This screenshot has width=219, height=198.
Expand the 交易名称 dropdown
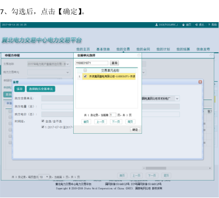coord(48,64)
